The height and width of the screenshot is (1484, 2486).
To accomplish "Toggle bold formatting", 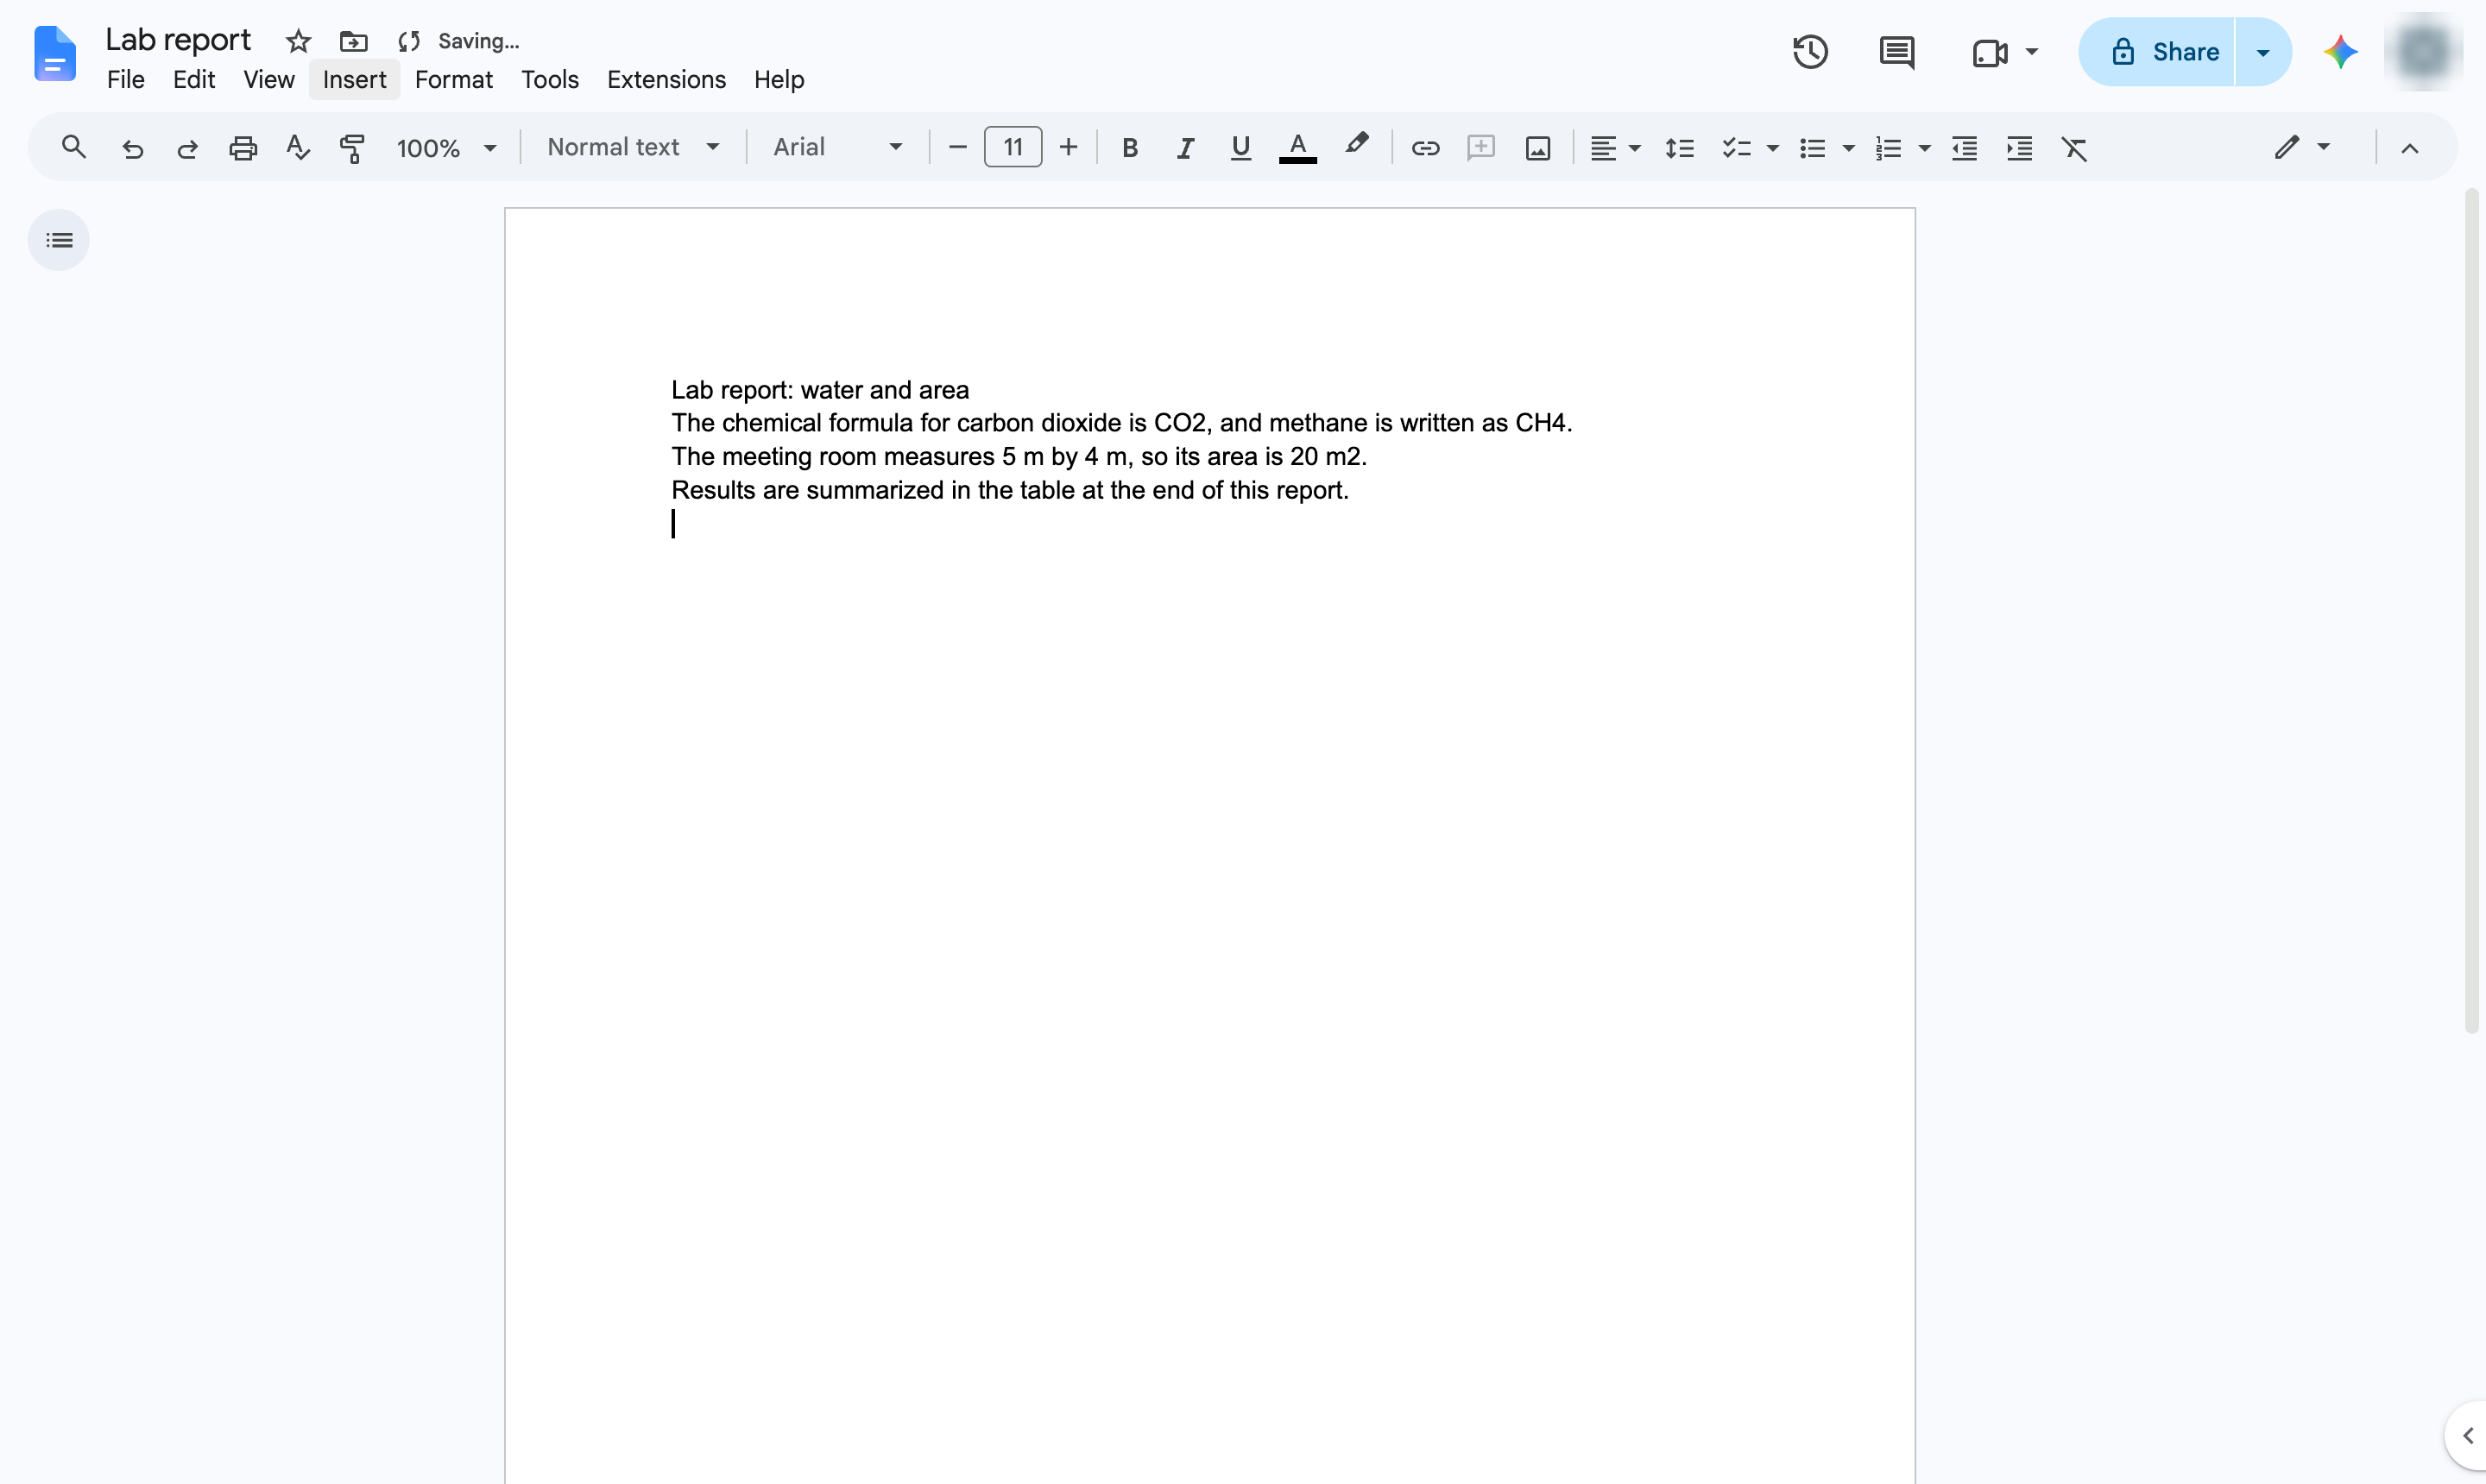I will 1129,148.
